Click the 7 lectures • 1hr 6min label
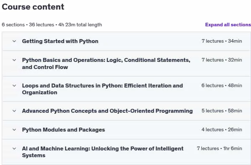This screenshot has height=165, width=251. (219, 149)
